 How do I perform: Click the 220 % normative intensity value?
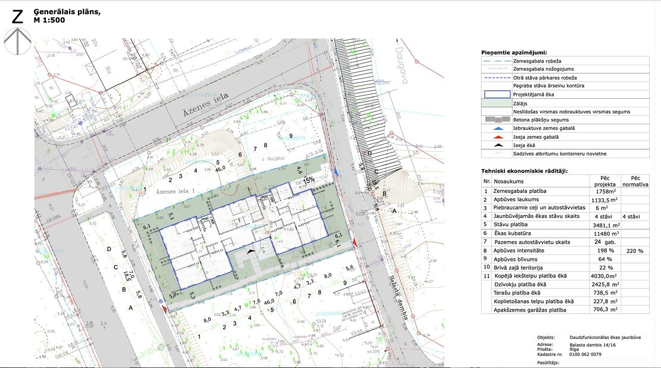point(635,251)
